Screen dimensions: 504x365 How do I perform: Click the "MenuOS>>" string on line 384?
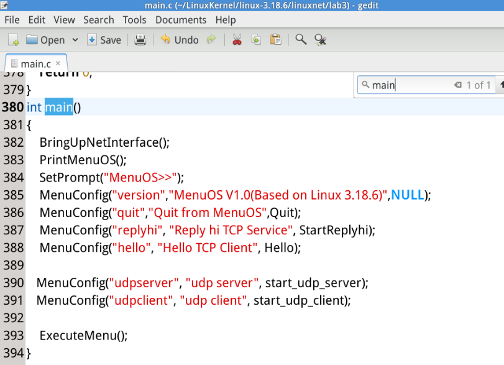point(140,177)
